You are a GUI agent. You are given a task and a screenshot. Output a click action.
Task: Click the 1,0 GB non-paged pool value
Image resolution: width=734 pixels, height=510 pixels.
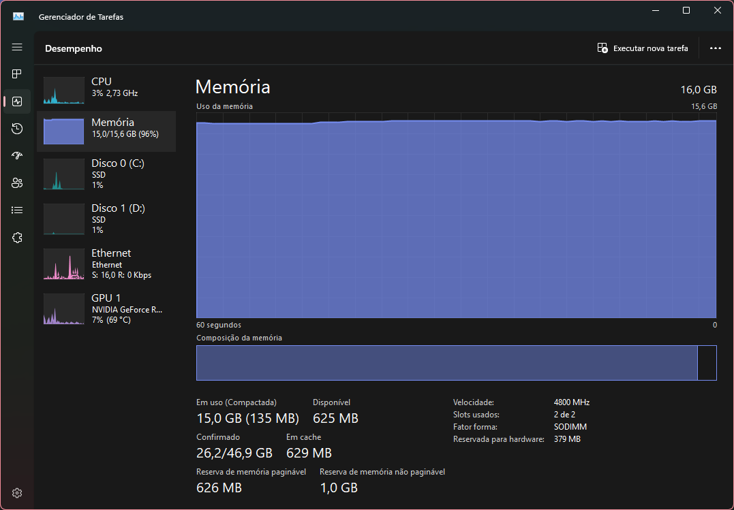pos(339,488)
